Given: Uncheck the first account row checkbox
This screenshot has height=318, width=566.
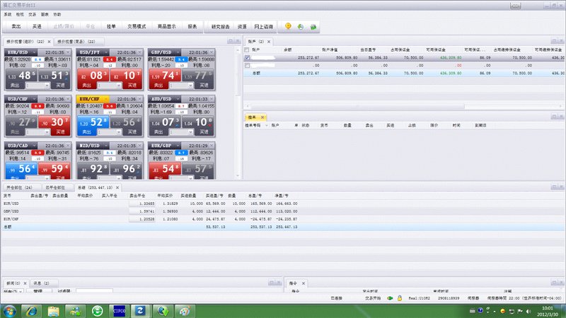Looking at the screenshot, I should [x=246, y=57].
